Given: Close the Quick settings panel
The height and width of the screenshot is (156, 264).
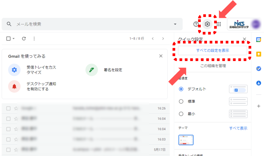Looking at the screenshot, I should (244, 39).
